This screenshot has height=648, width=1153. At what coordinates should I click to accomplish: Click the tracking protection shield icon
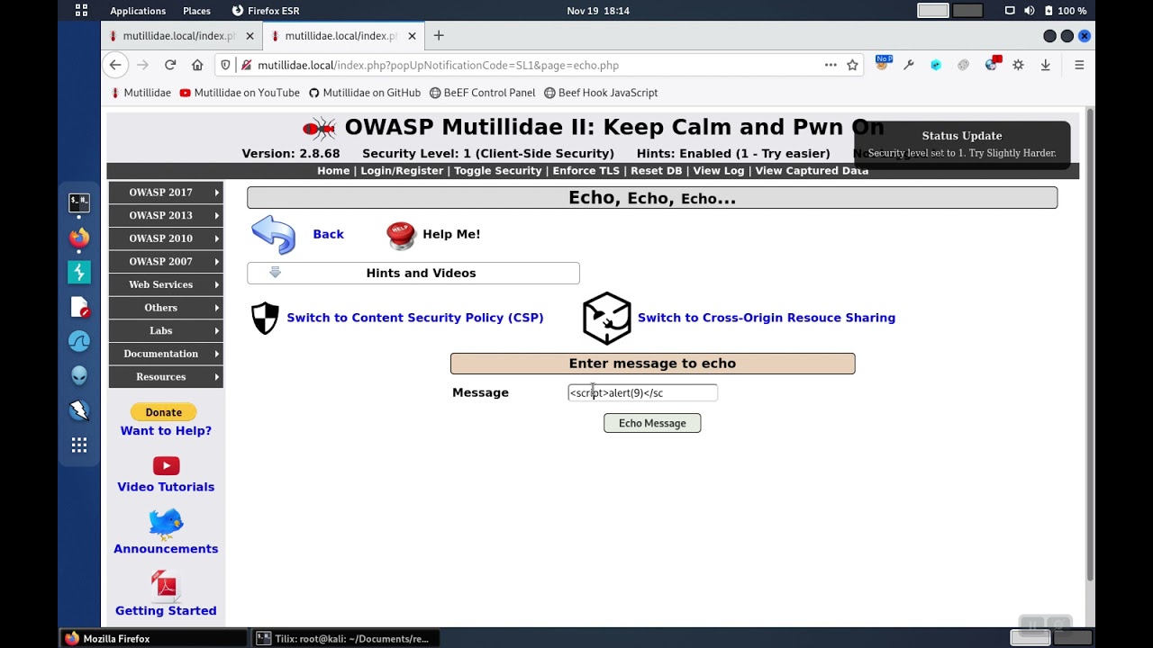click(x=226, y=65)
